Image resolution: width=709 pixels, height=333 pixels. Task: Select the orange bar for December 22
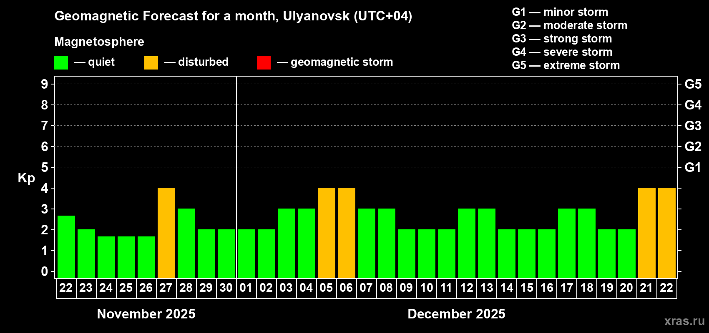click(667, 233)
